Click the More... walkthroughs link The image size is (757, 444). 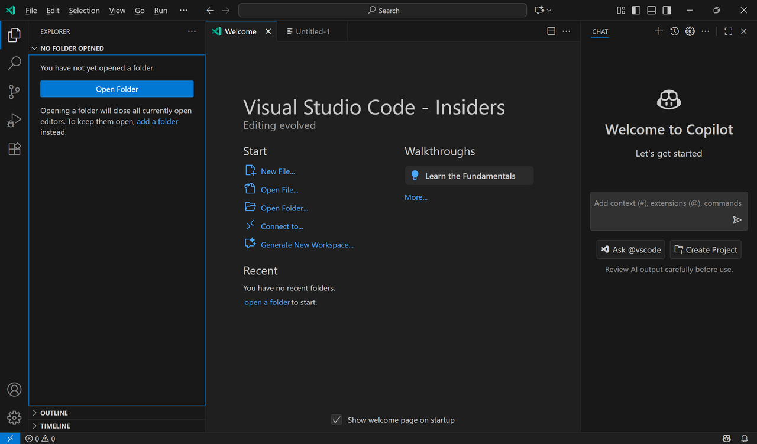[x=416, y=197]
